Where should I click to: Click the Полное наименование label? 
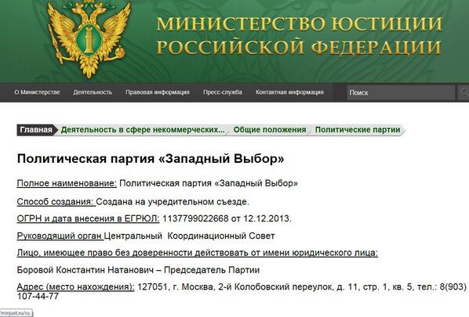click(x=67, y=183)
